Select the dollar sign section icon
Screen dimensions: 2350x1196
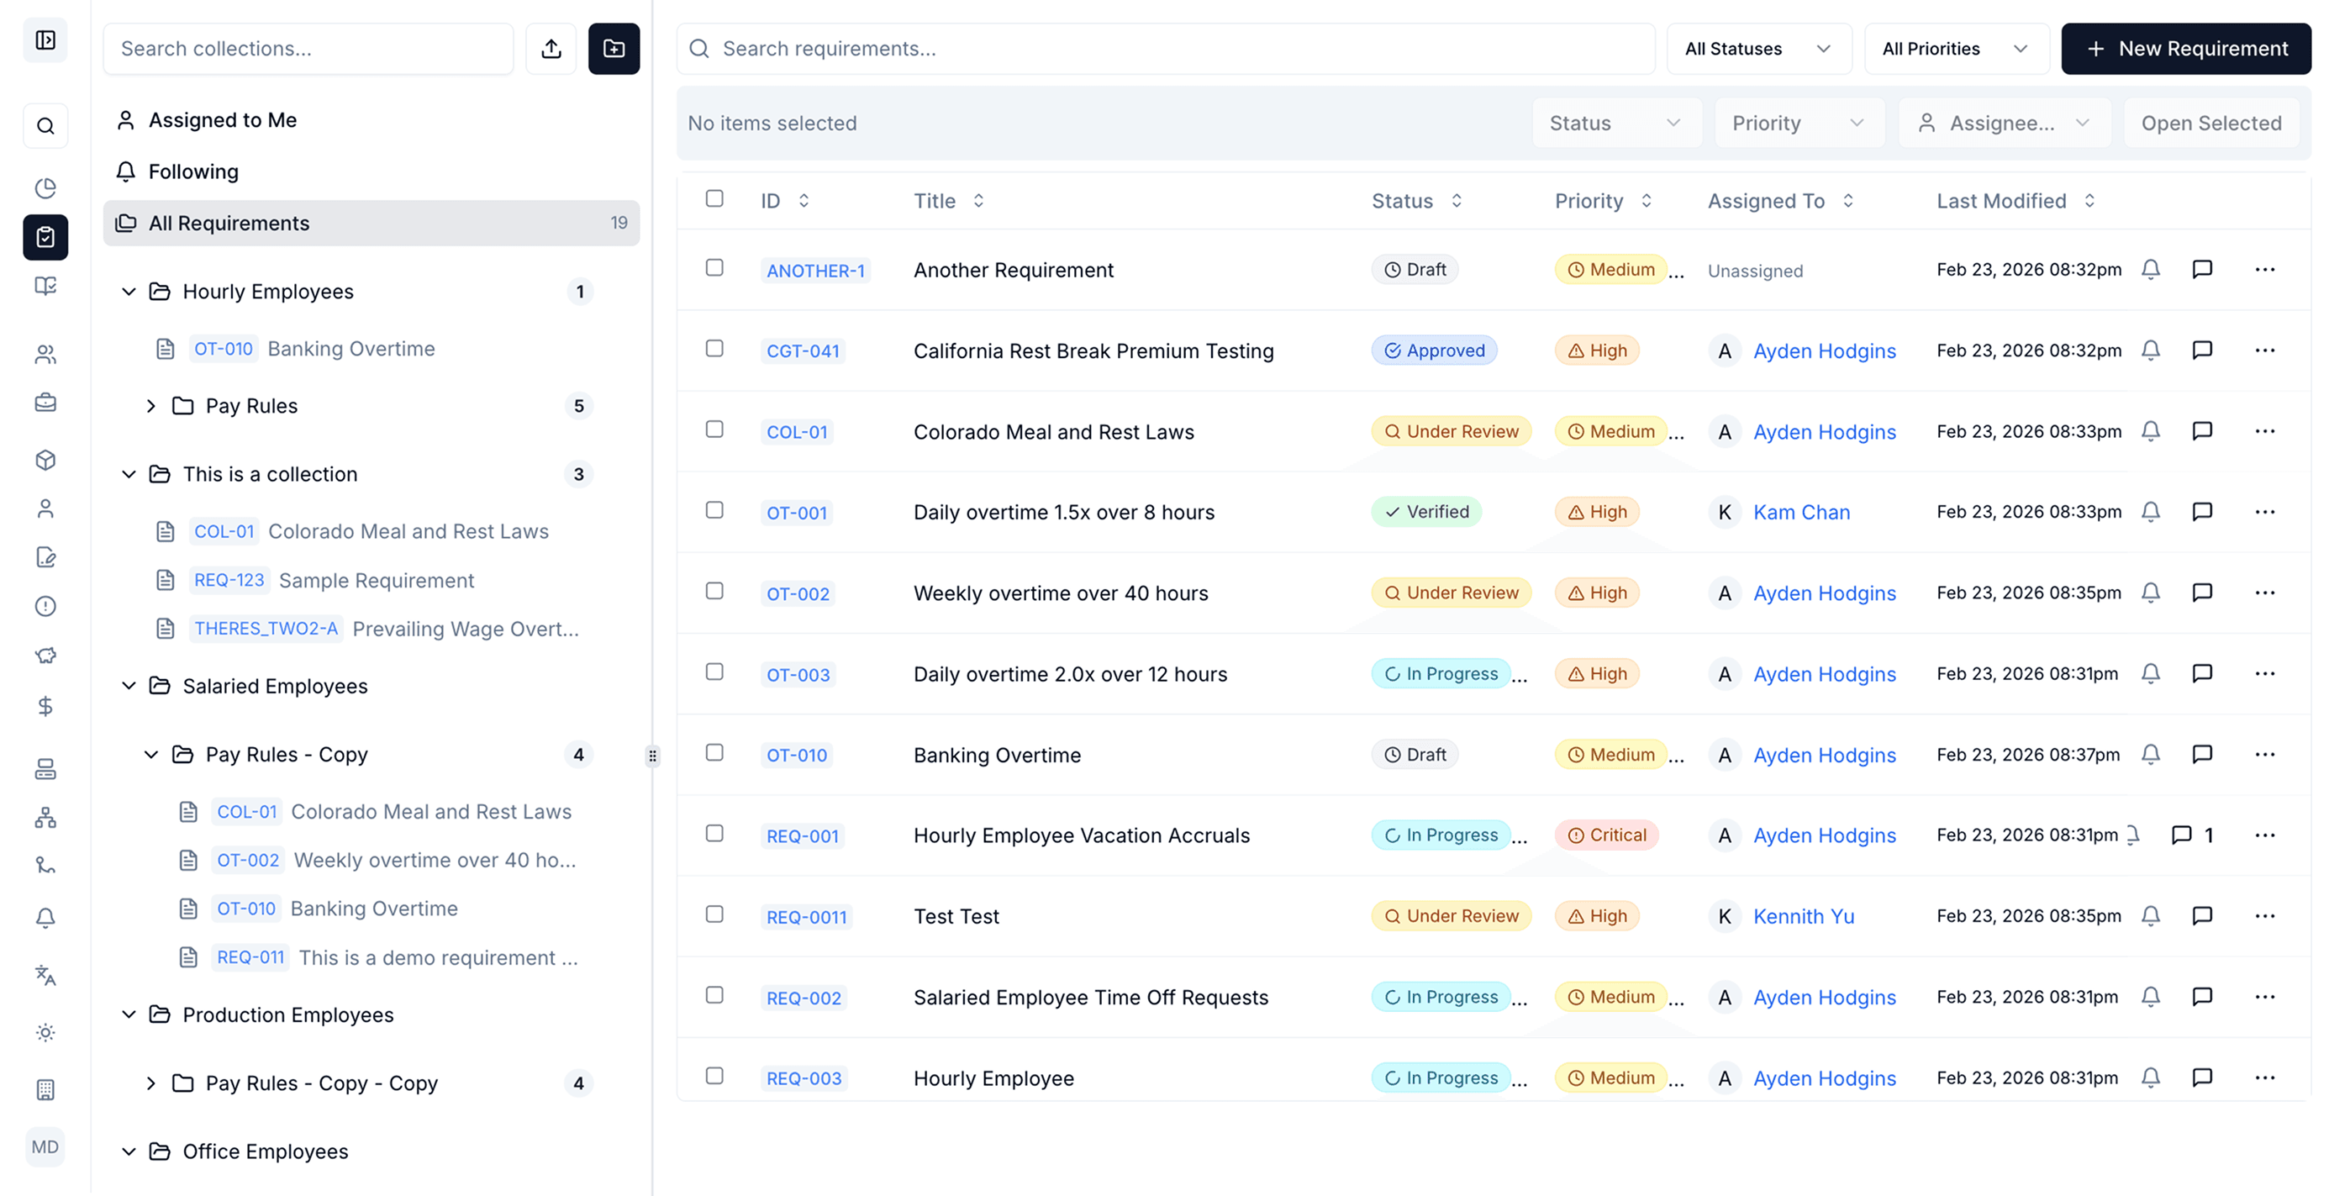pos(45,705)
